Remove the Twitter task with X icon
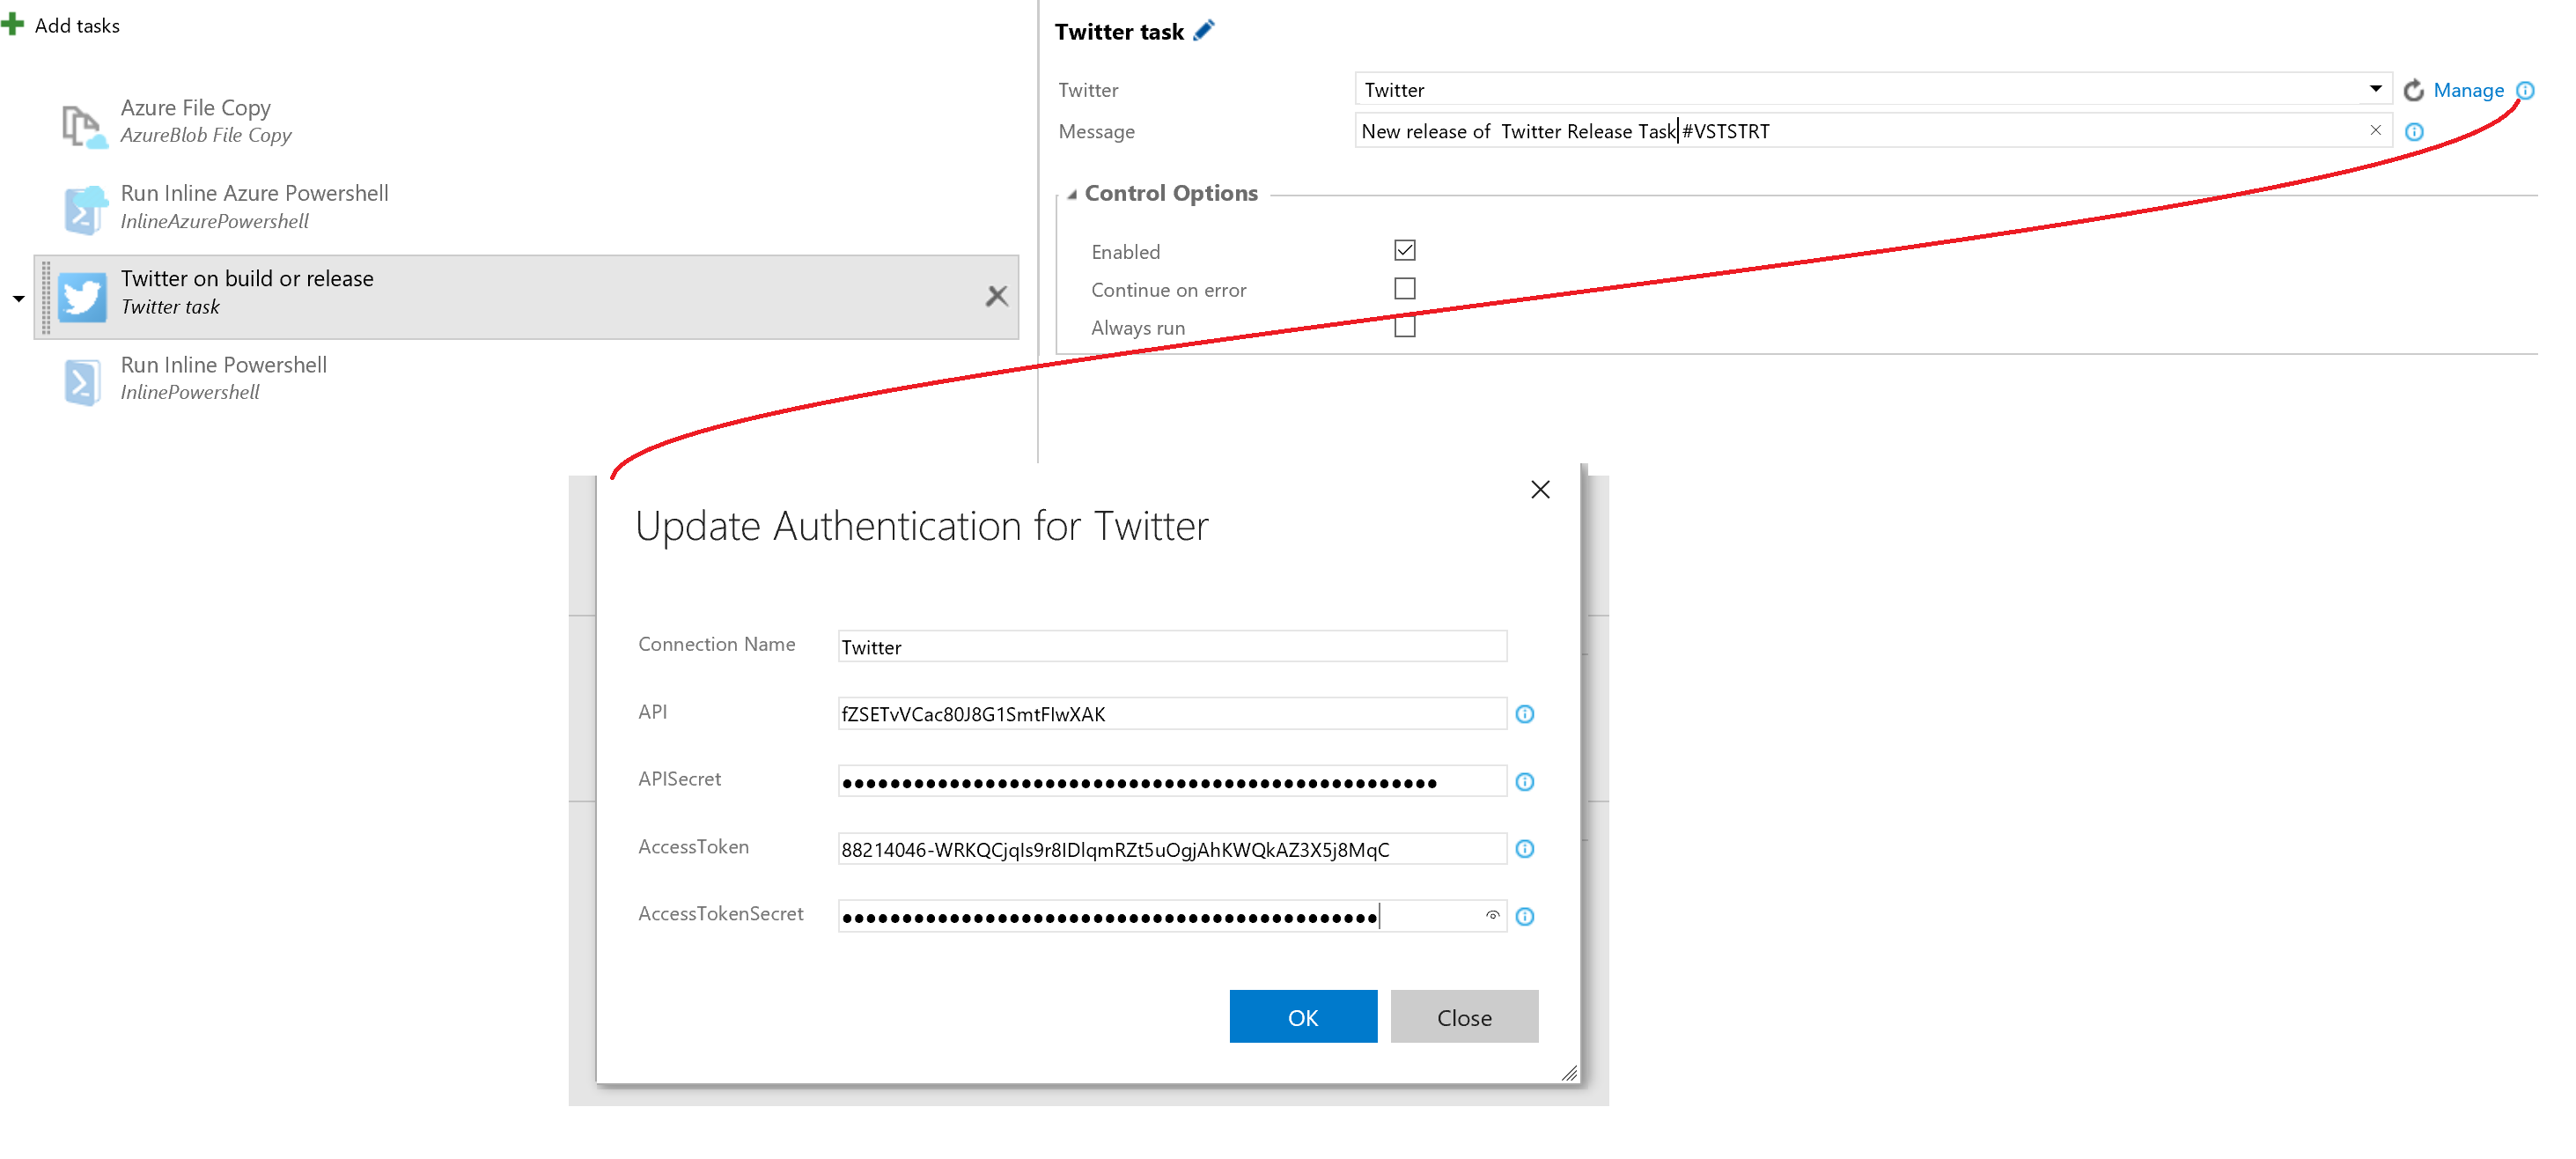This screenshot has width=2576, height=1159. (996, 296)
